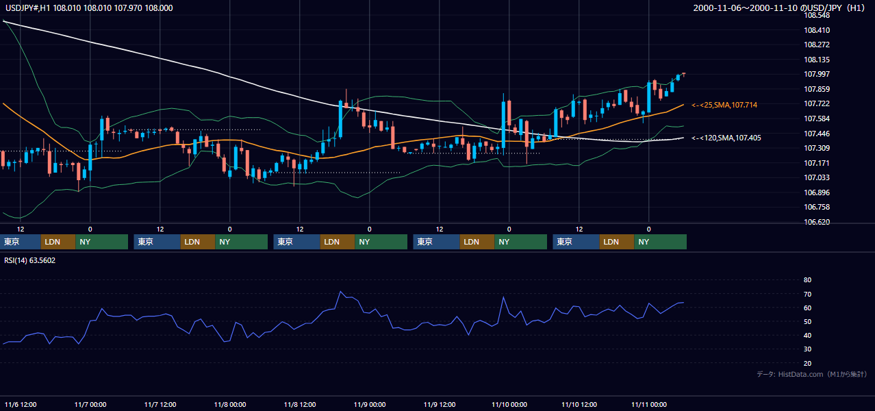Image resolution: width=875 pixels, height=411 pixels.
Task: Click the rightmost NY session block
Action: 660,242
